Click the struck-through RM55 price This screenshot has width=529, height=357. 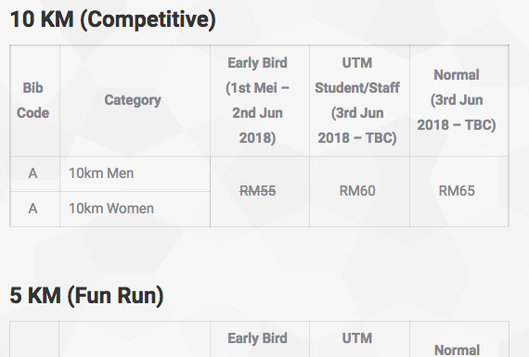(x=258, y=191)
